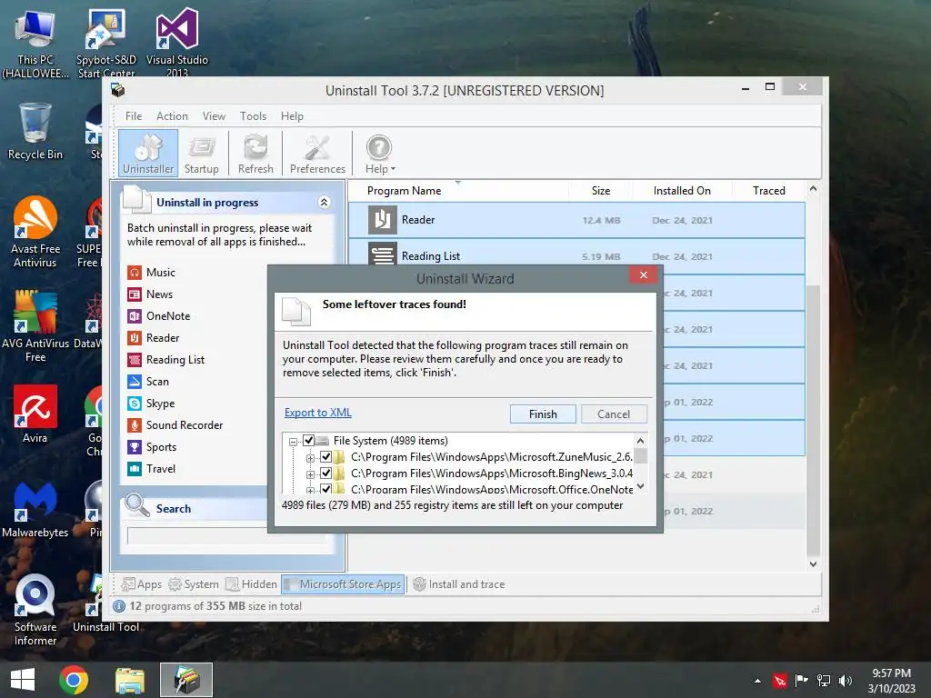Refresh the program list via toolbar
Image resolution: width=931 pixels, height=698 pixels.
(x=255, y=154)
